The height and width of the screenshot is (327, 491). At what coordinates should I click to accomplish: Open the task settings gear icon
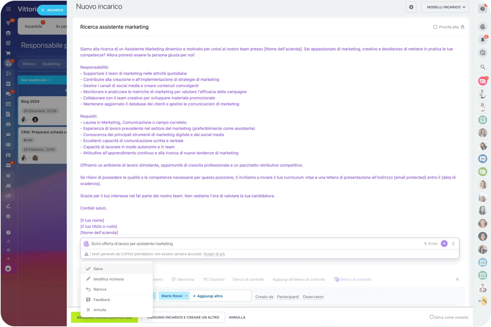pos(411,7)
